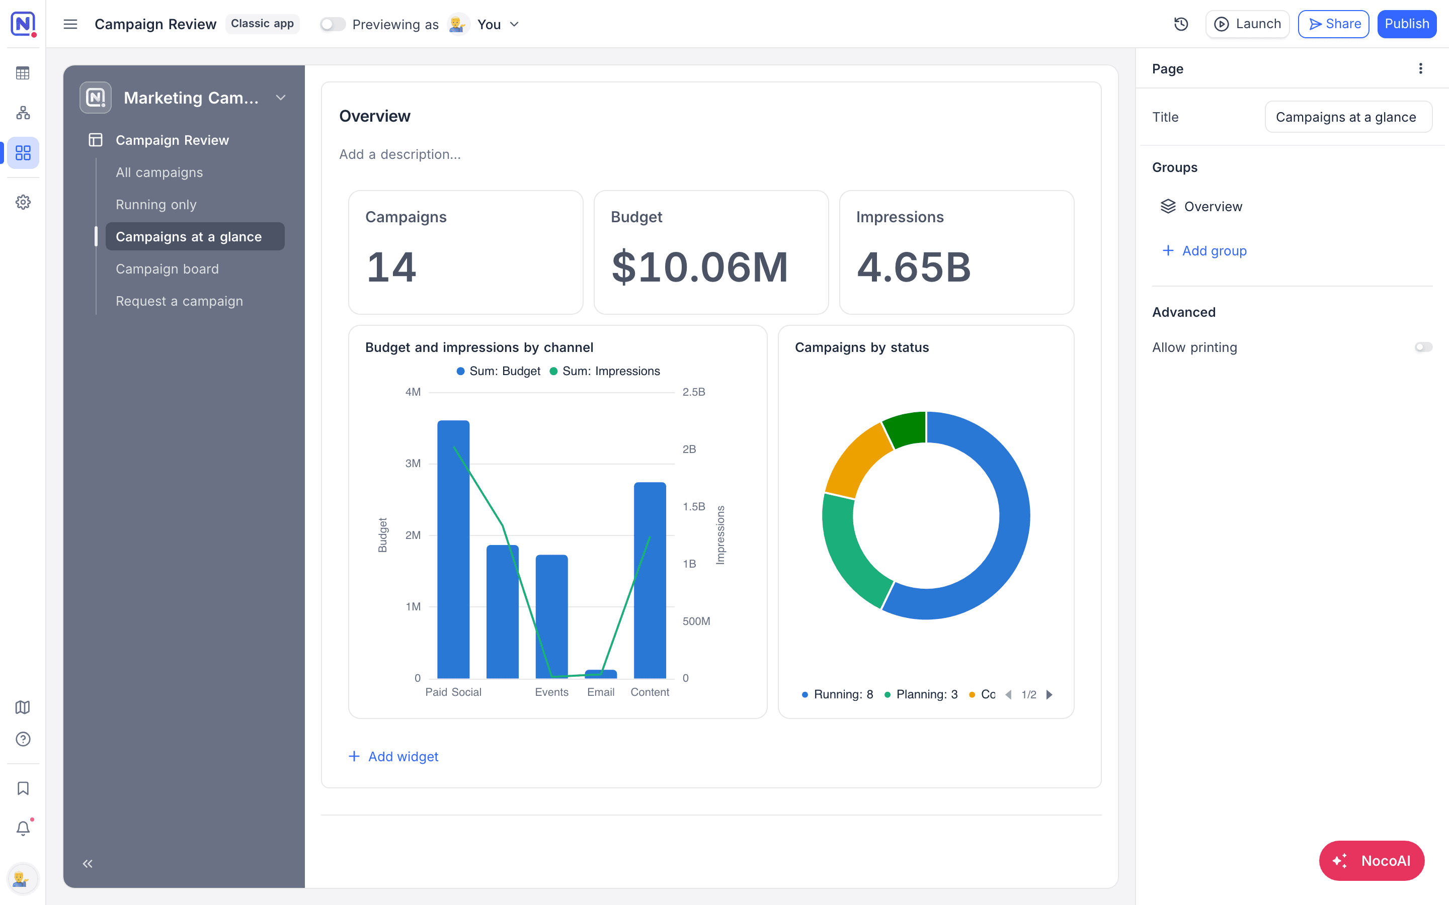Click the Campaign Review layout icon
This screenshot has width=1449, height=905.
(96, 140)
